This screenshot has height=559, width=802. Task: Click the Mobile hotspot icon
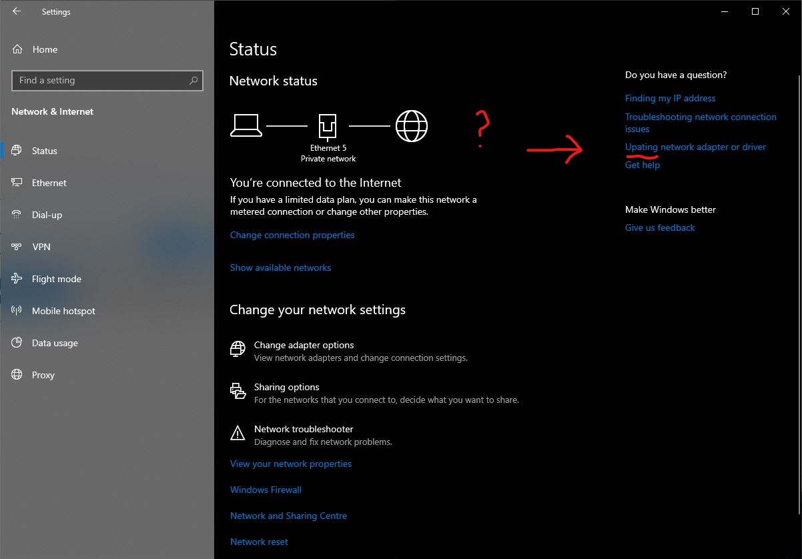pyautogui.click(x=17, y=311)
